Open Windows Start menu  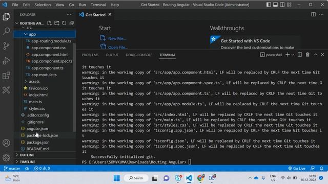click(x=117, y=178)
